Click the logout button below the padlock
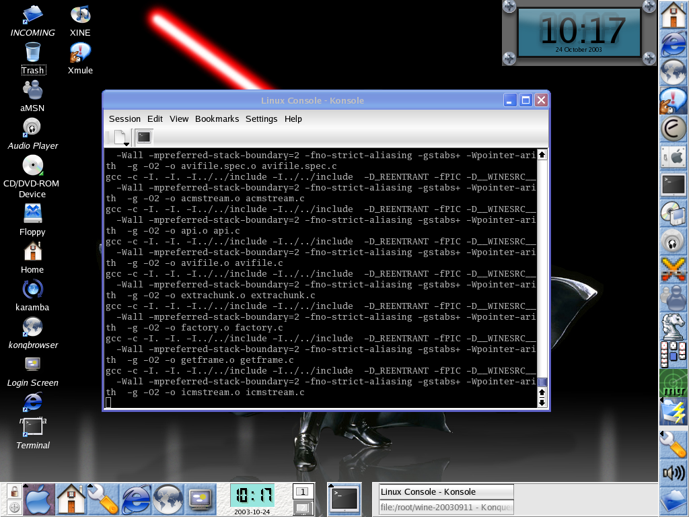Viewport: 689px width, 517px height. point(14,508)
